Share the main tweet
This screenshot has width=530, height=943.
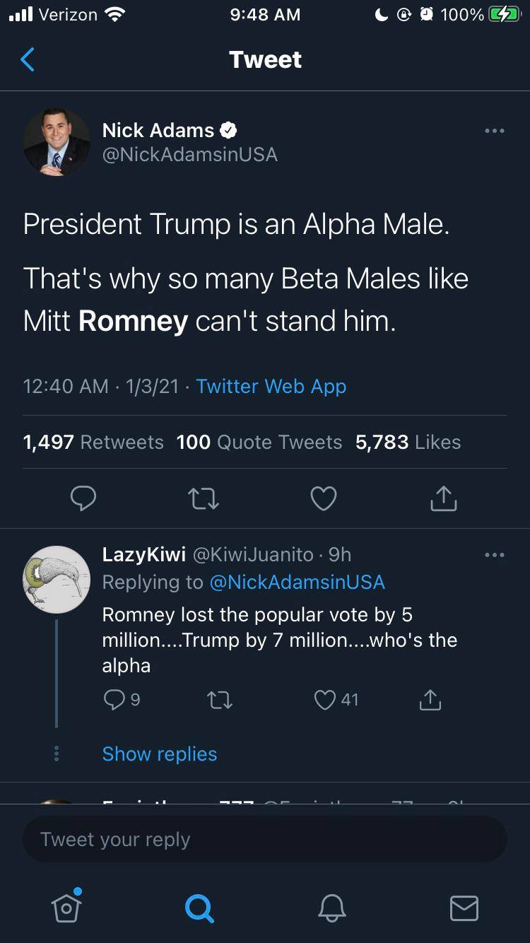(x=444, y=498)
